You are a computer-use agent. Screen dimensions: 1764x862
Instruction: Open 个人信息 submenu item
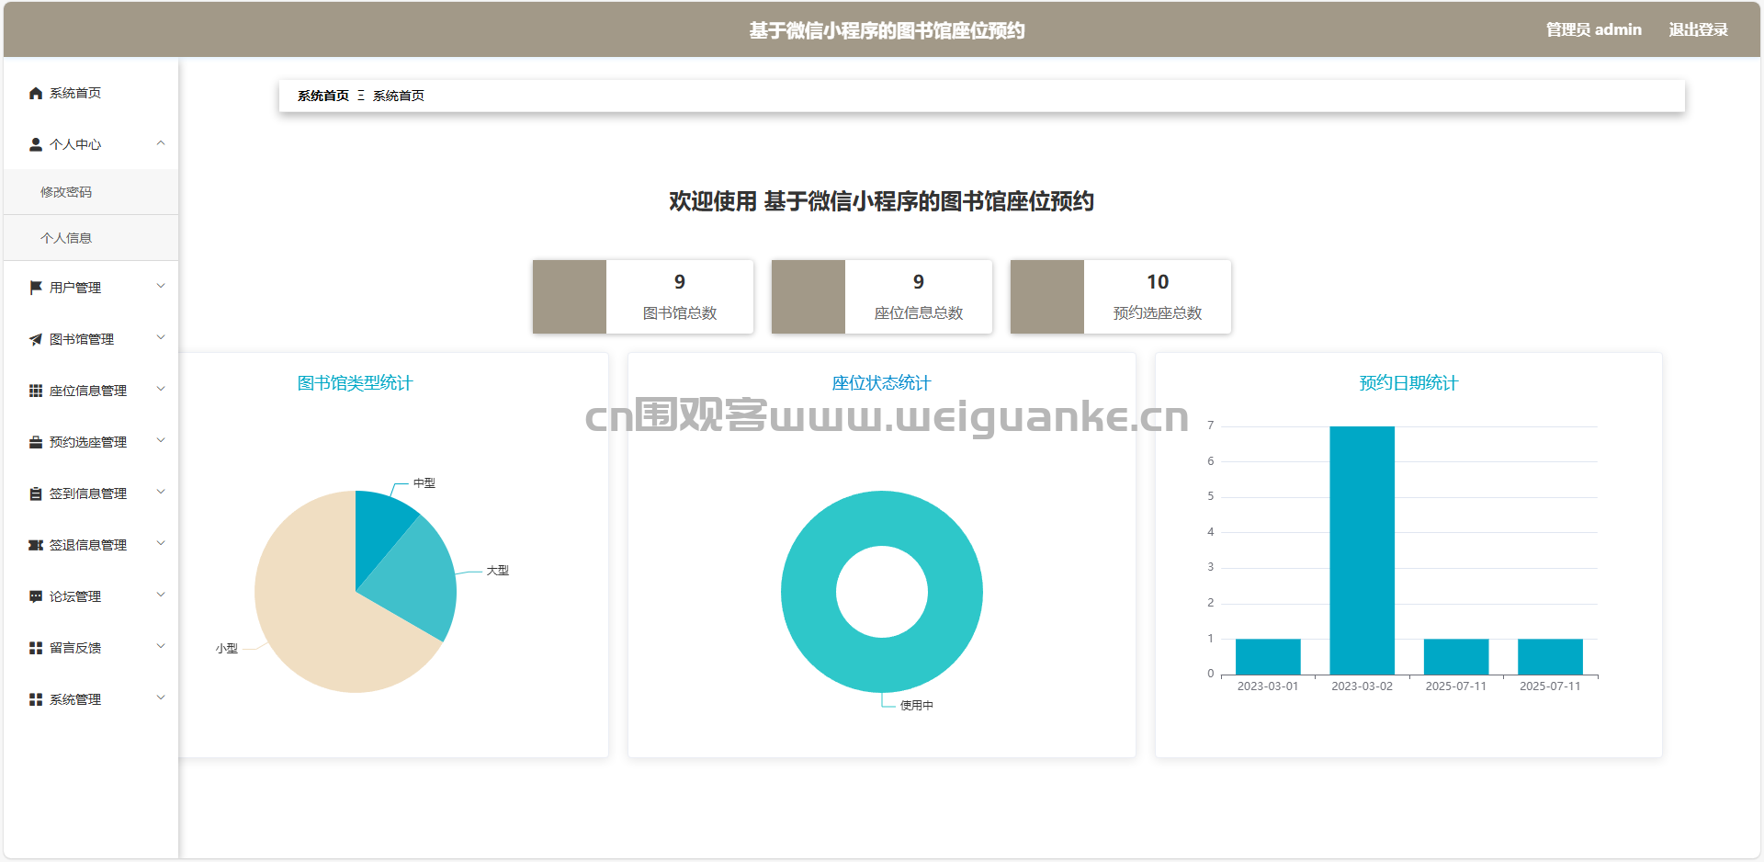tap(91, 238)
